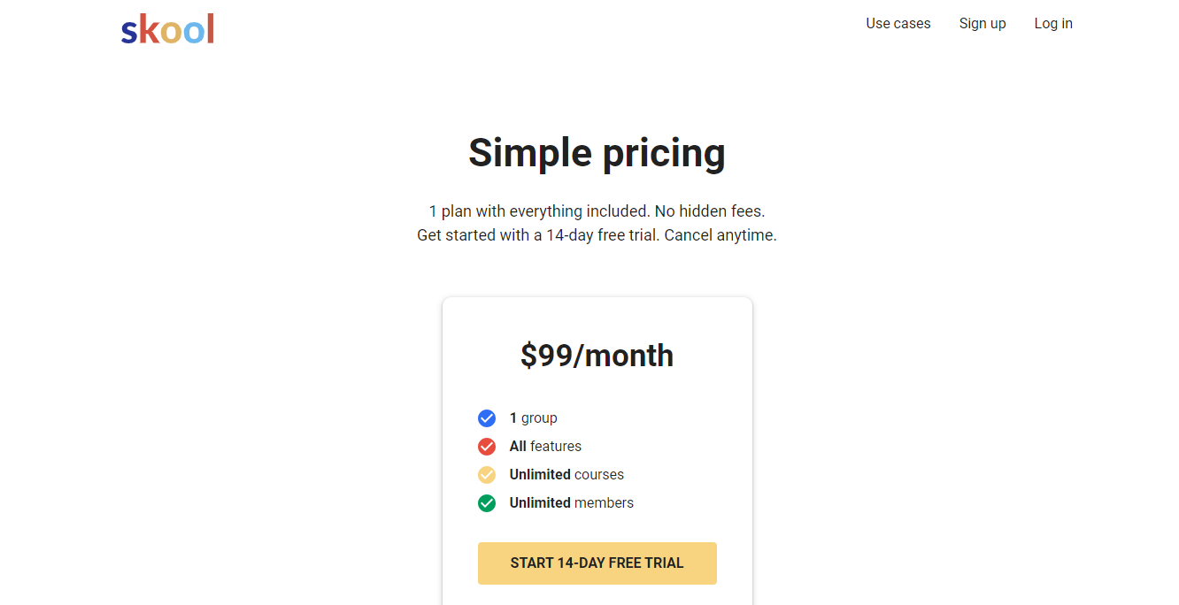
Task: Click the blue checkmark beside 1 group
Action: point(487,418)
